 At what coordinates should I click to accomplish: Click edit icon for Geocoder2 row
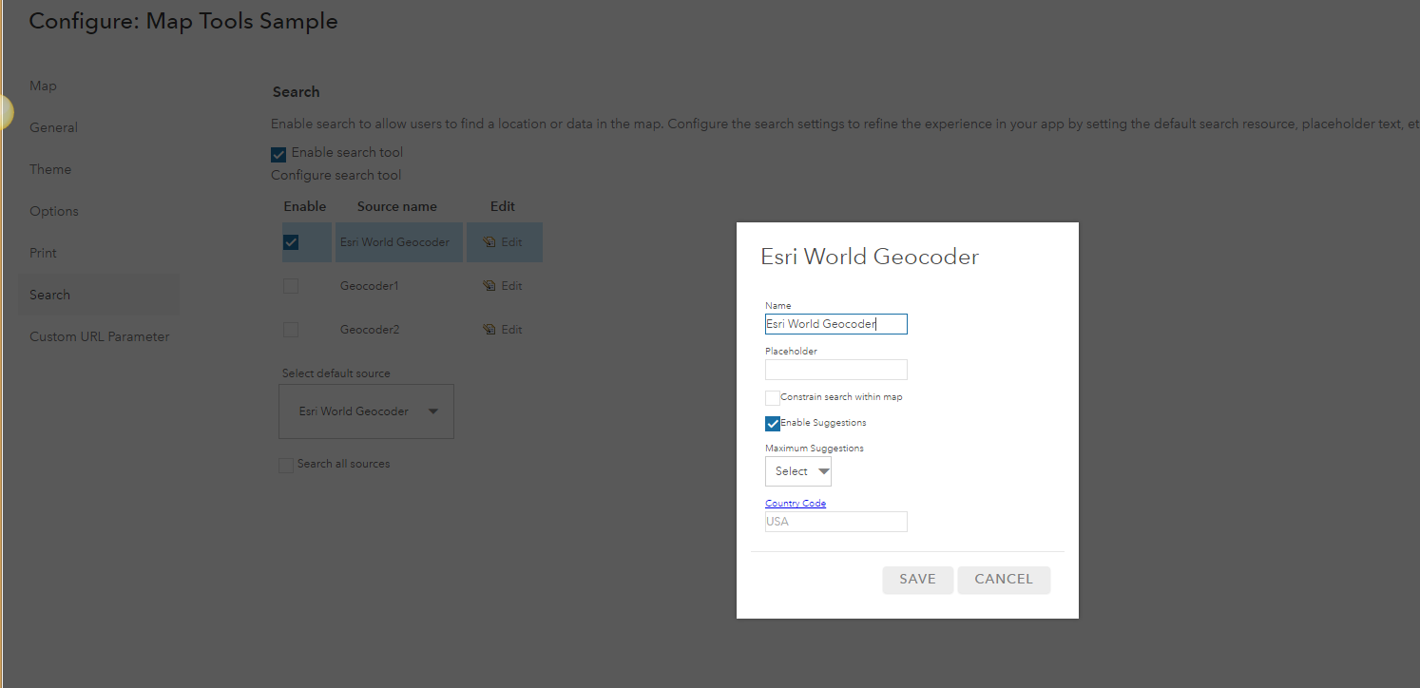pos(490,330)
